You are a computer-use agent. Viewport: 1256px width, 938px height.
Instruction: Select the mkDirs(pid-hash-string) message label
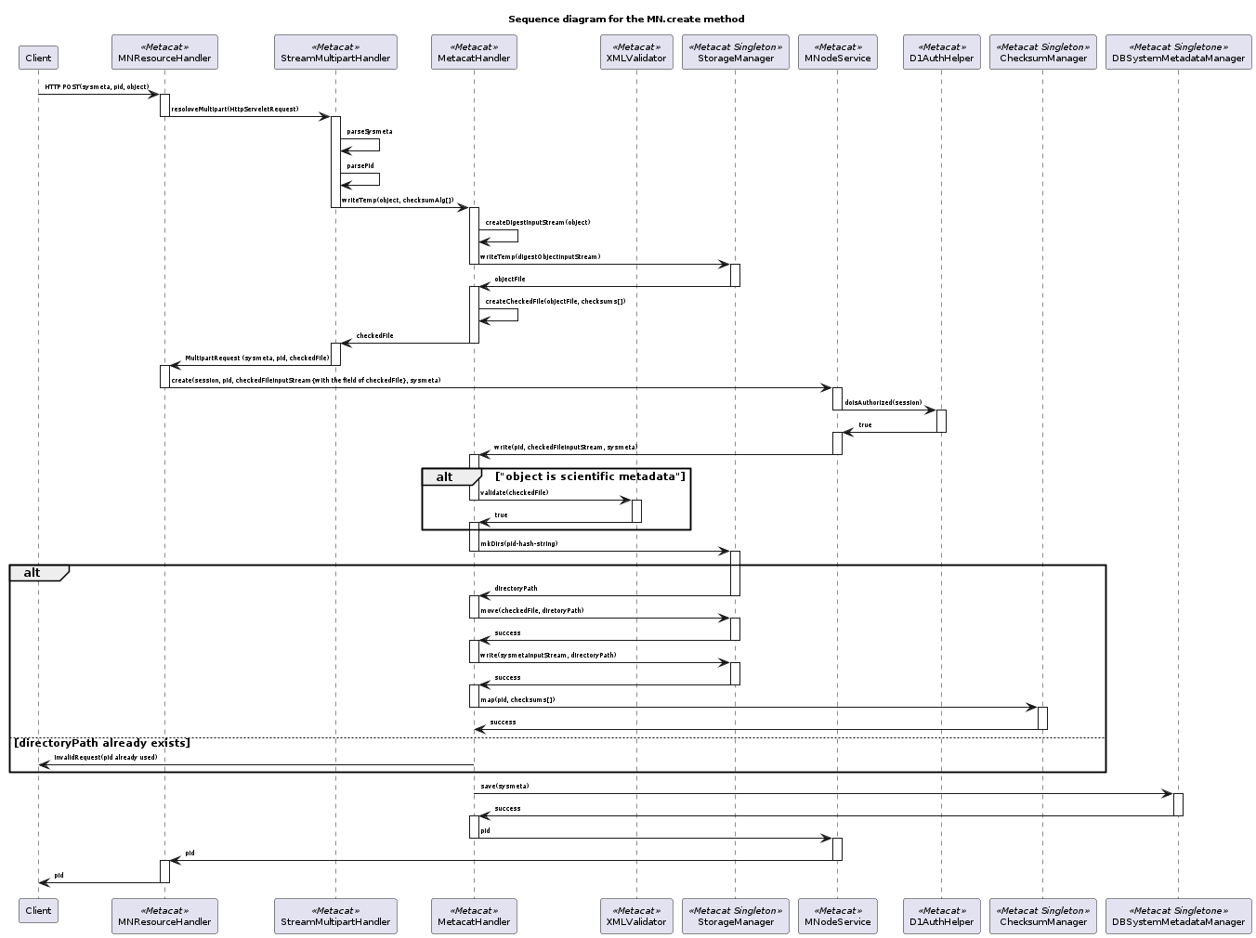click(x=518, y=543)
